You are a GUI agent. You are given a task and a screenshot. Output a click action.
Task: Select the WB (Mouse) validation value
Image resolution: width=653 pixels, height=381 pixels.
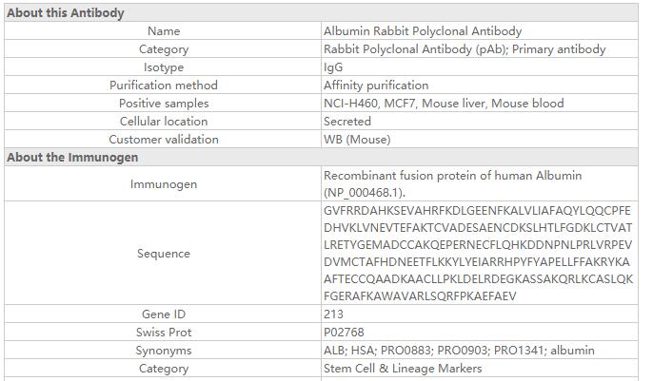click(x=357, y=140)
